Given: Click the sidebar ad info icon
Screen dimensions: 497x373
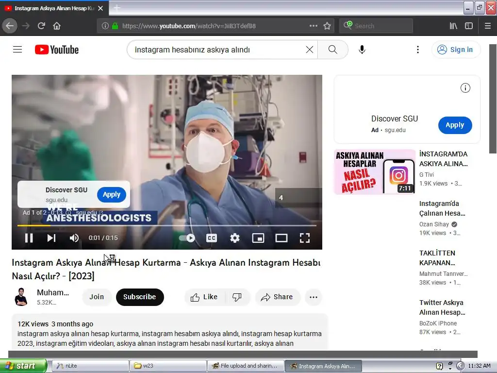Looking at the screenshot, I should tap(465, 88).
